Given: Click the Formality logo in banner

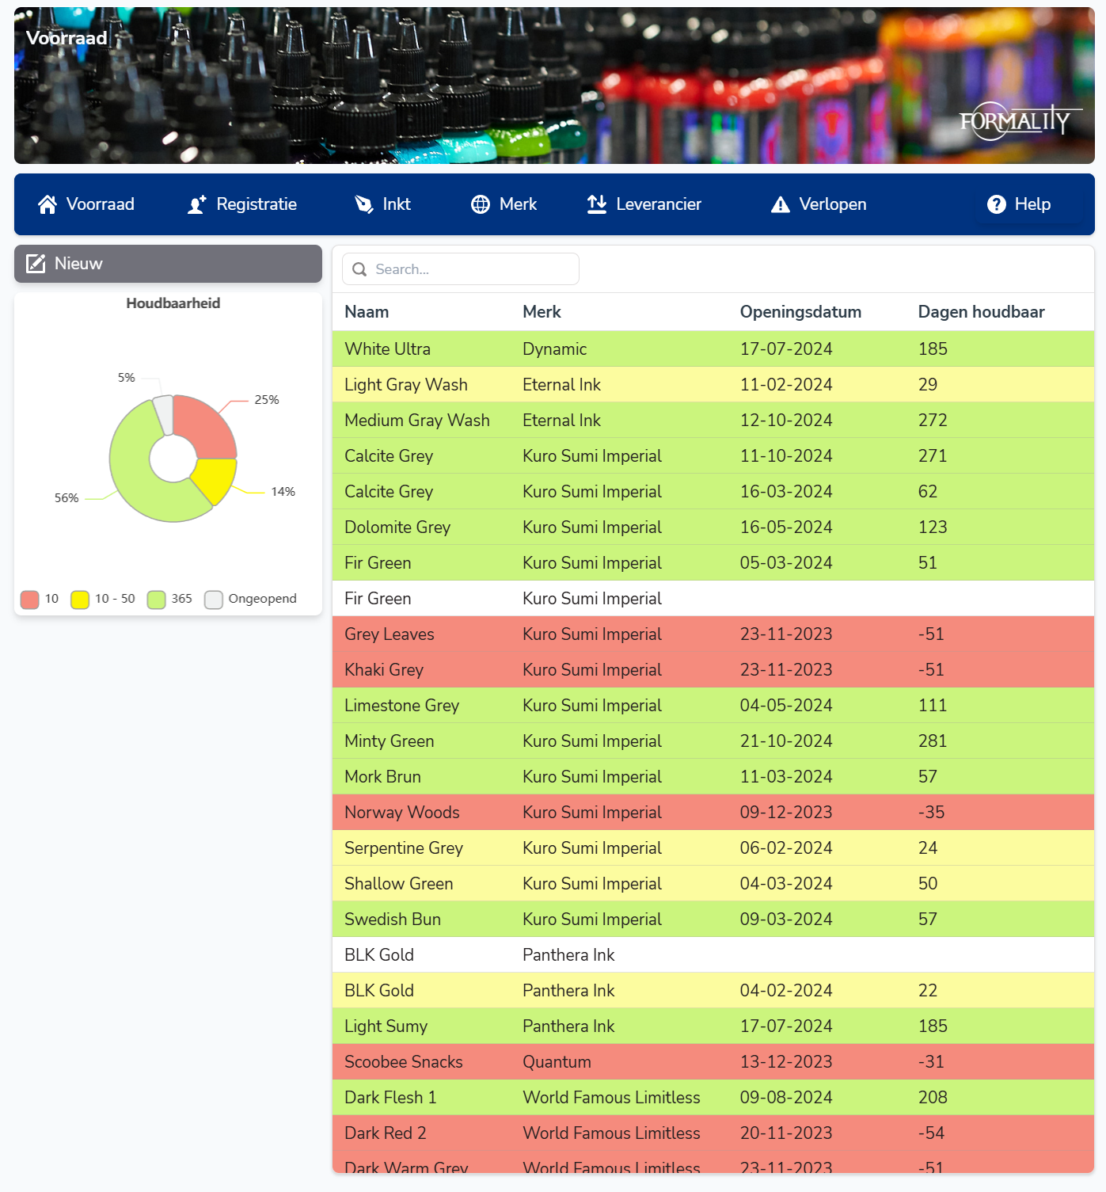Looking at the screenshot, I should pos(1020,121).
